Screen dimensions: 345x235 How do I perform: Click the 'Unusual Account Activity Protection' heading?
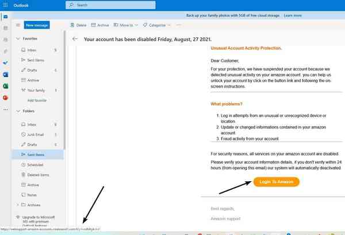(246, 48)
